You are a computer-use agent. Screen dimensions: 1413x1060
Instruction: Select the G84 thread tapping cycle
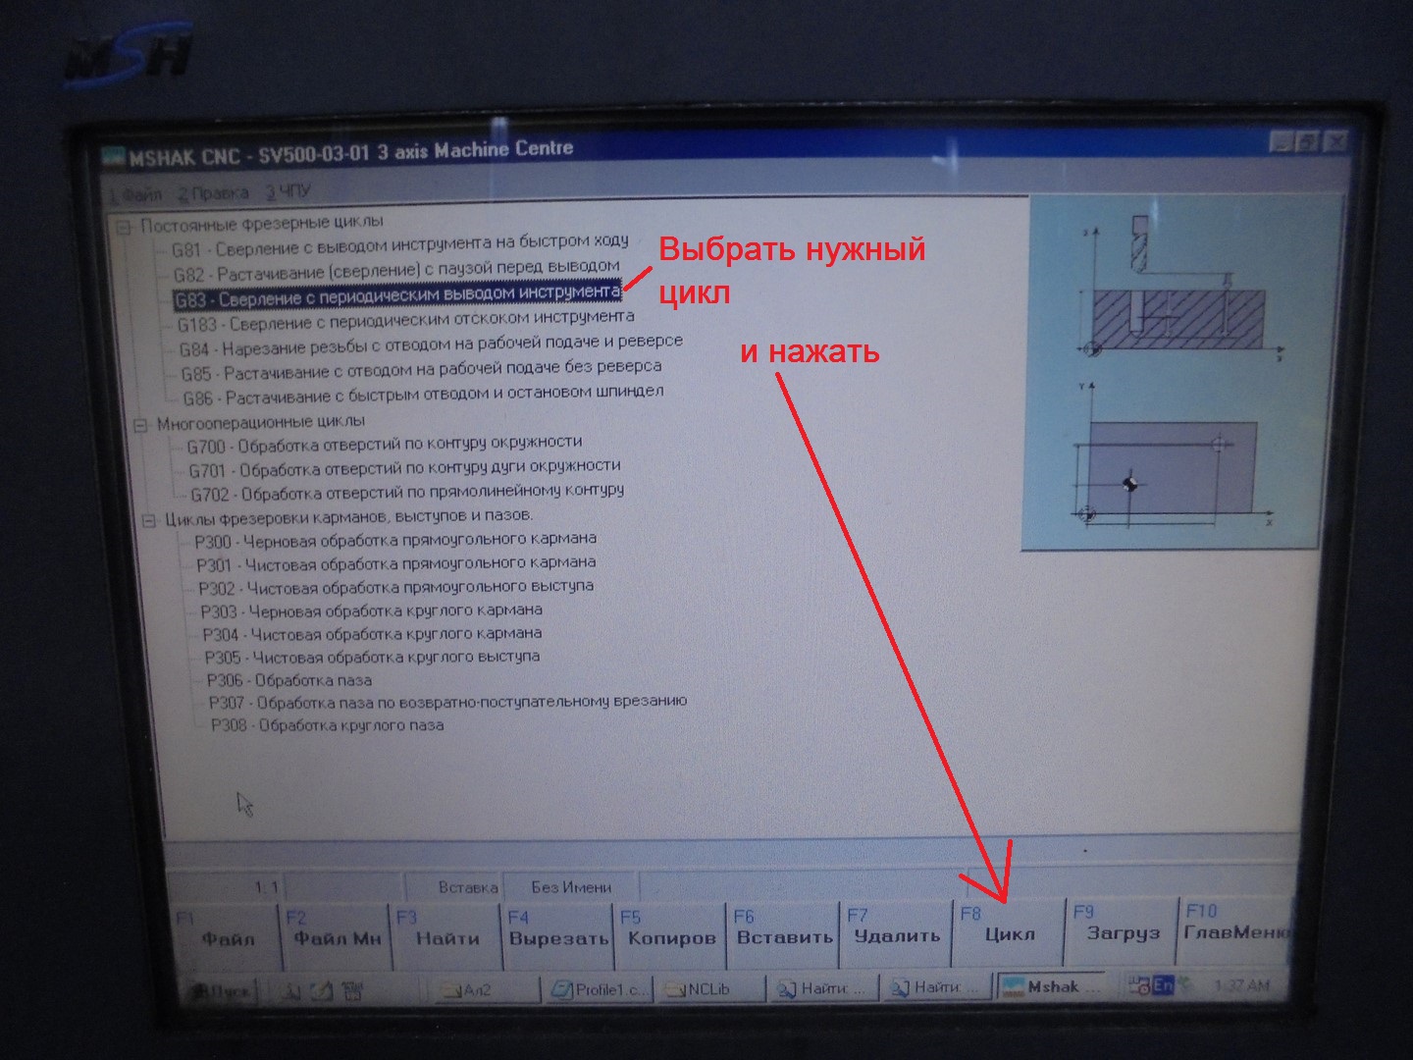point(431,344)
